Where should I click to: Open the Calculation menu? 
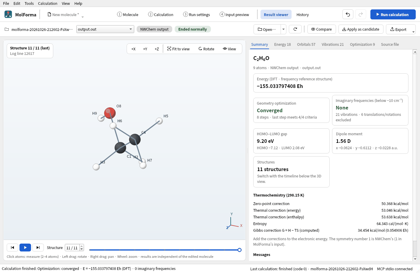[x=47, y=3]
